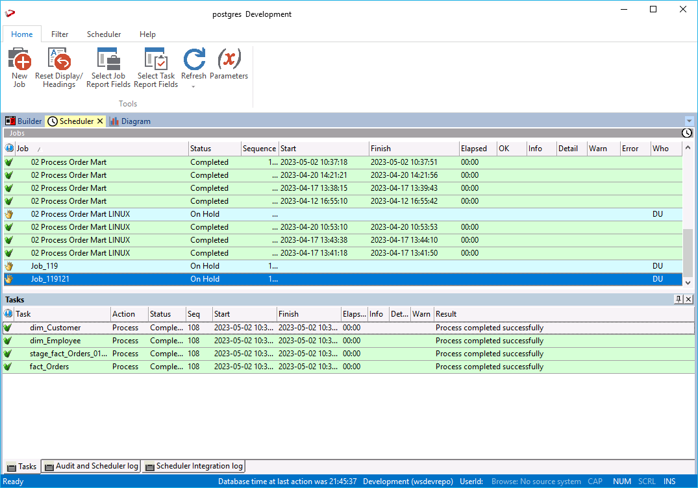Click Reset Display/Headings icon
This screenshot has height=488, width=698.
pos(59,61)
